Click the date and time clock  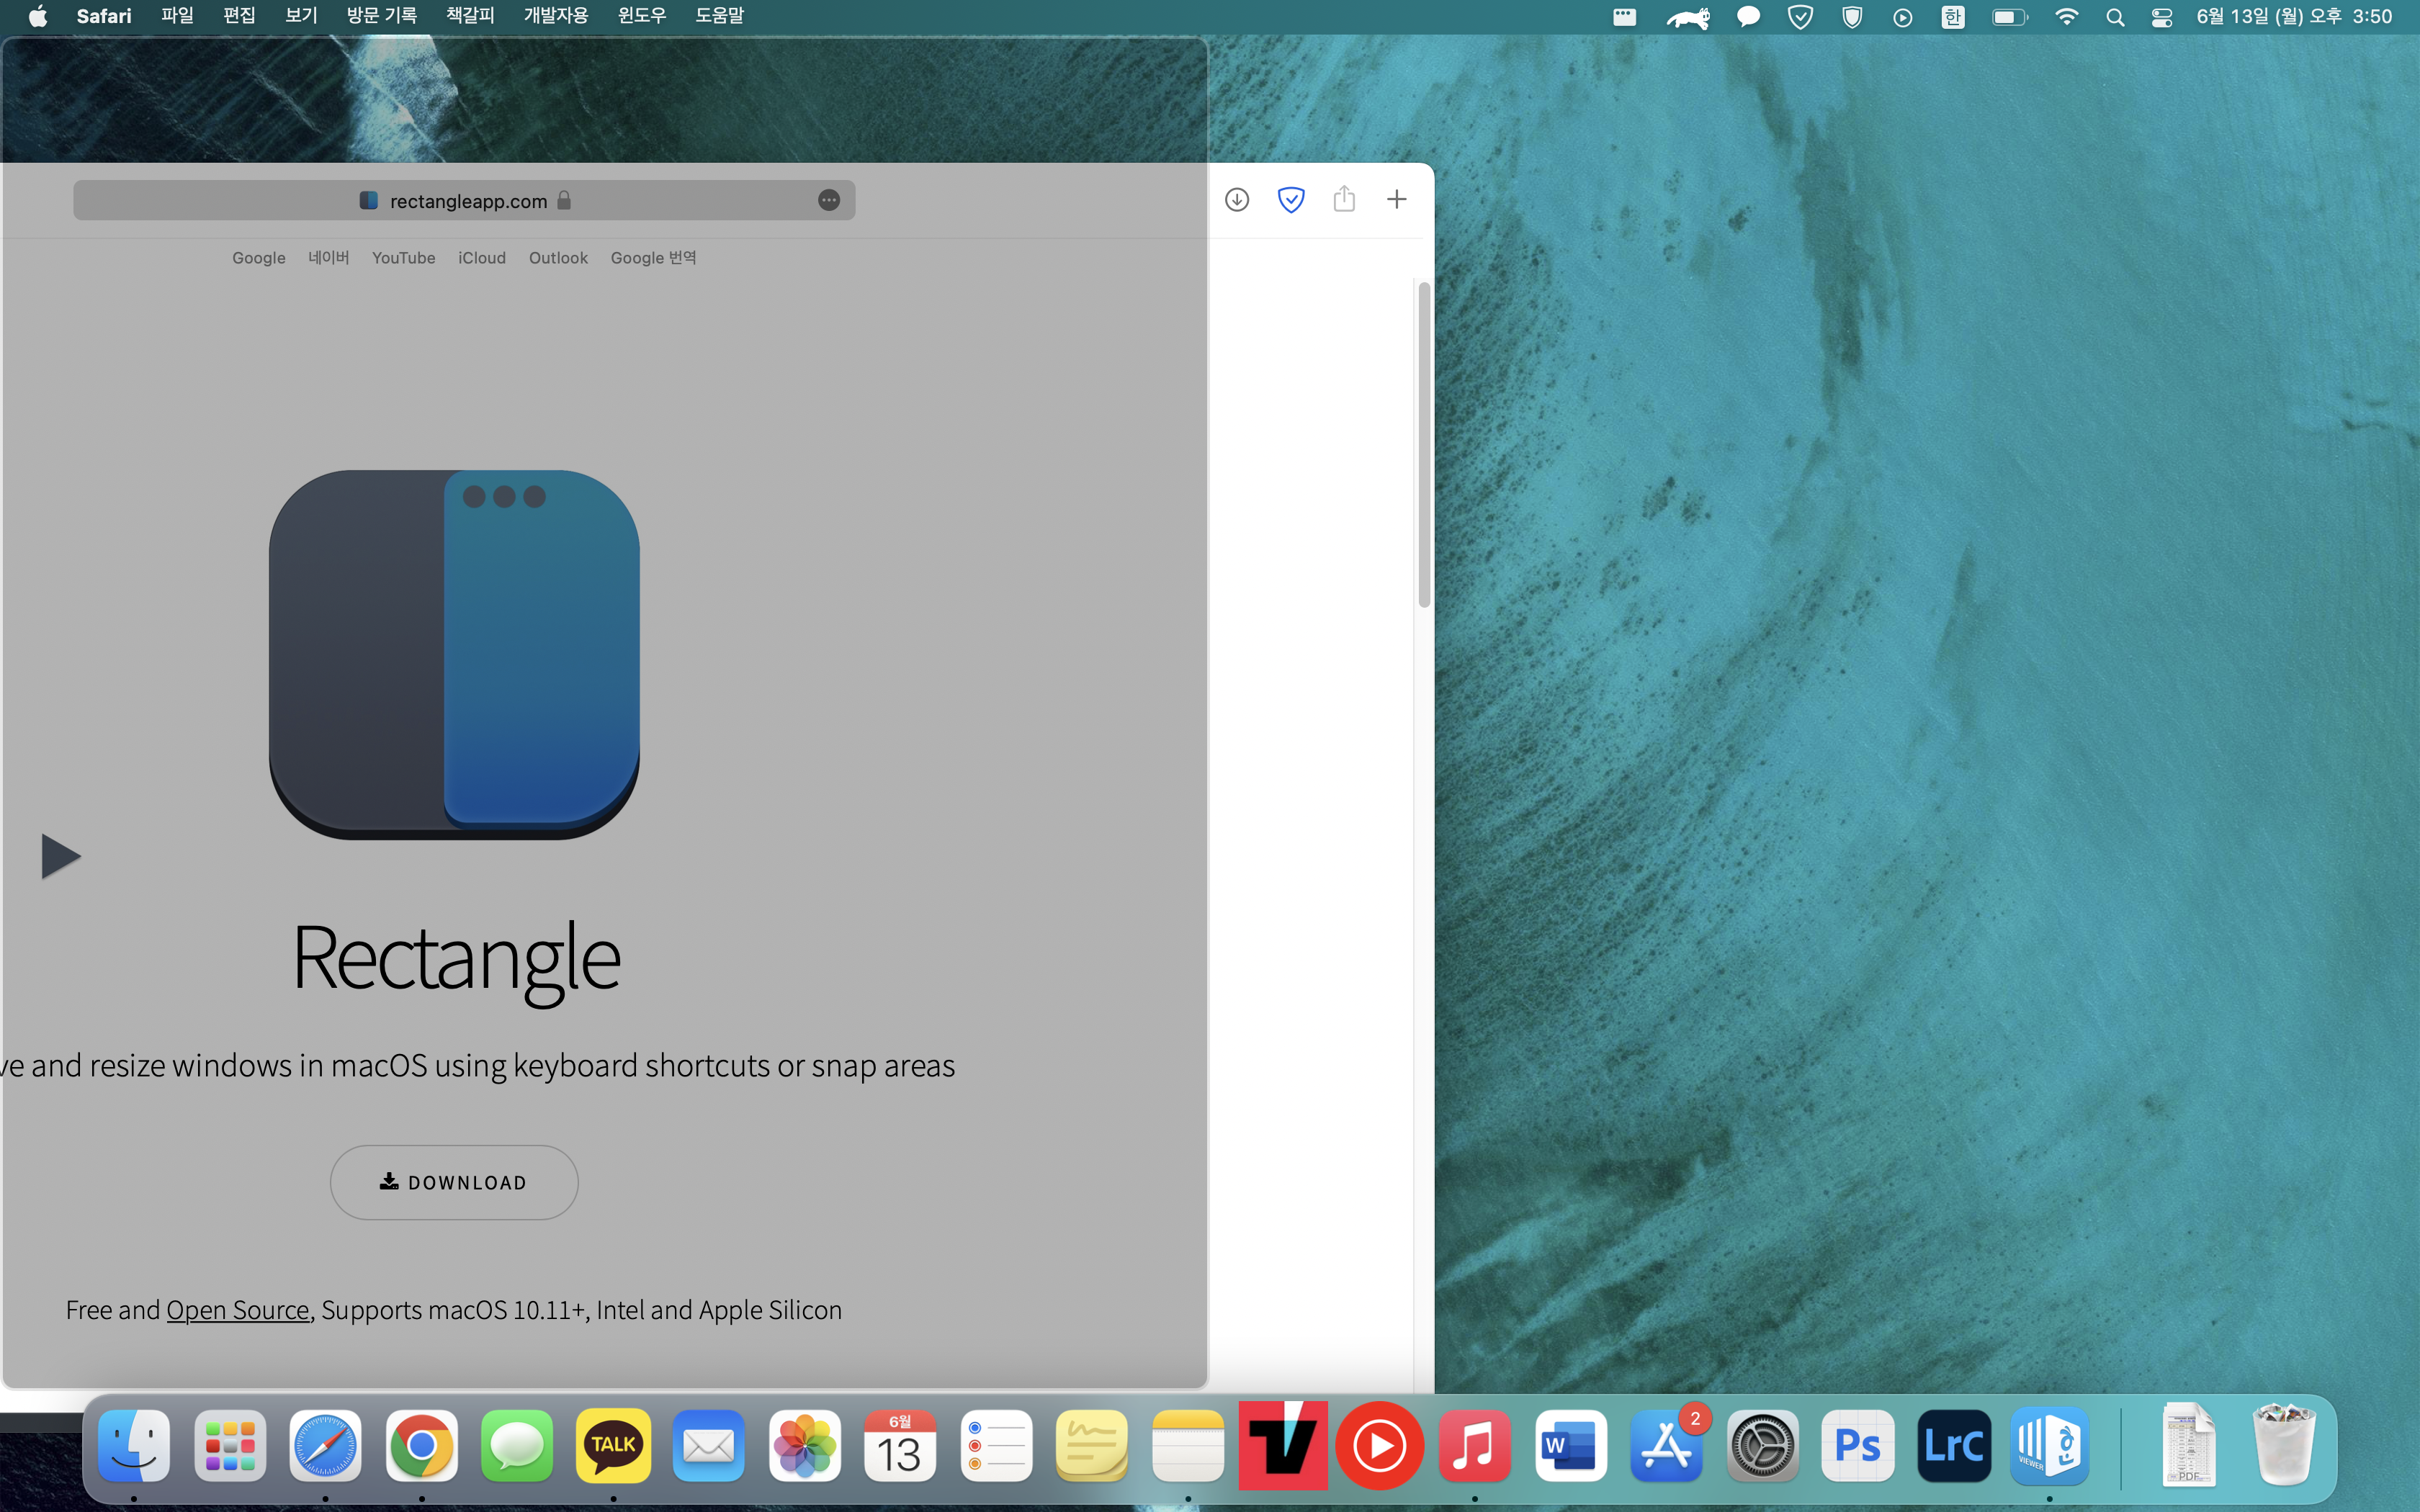tap(2294, 16)
